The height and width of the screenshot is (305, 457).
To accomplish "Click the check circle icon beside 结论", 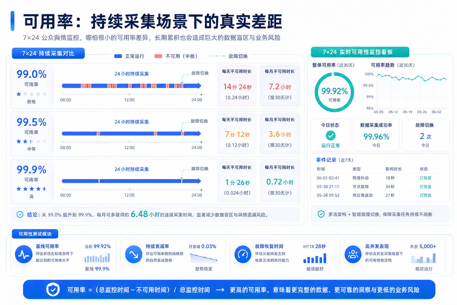I will click(x=20, y=214).
